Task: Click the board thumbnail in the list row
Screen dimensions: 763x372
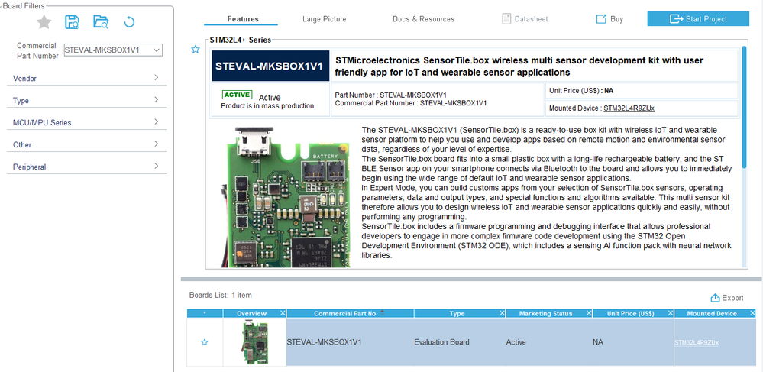Action: (254, 342)
